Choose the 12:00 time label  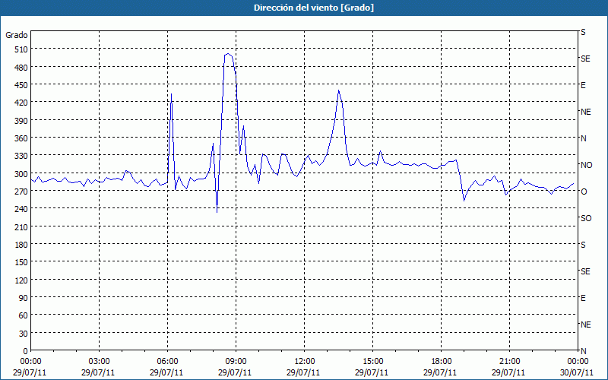[305, 362]
